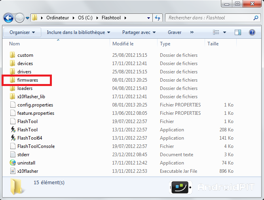Image resolution: width=264 pixels, height=200 pixels.
Task: Expand arrow after Flashtool breadcrumb
Action: tap(125, 18)
